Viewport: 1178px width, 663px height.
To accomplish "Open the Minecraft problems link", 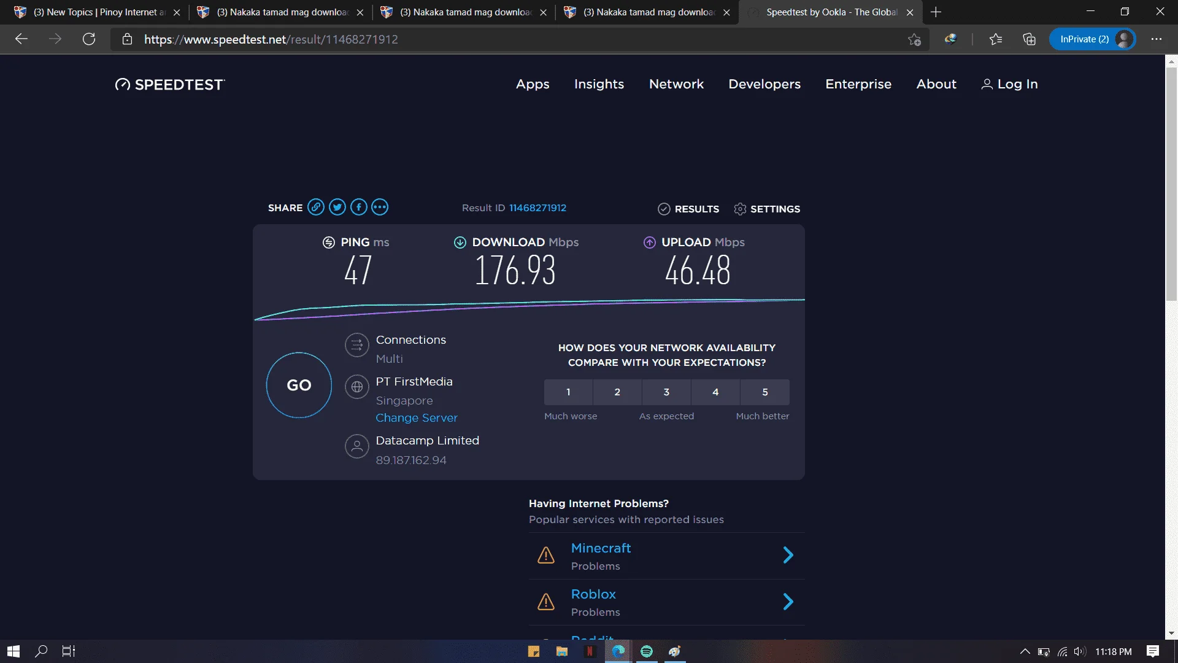I will pos(601,548).
